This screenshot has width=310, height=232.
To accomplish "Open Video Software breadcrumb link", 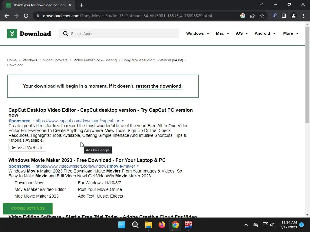I will click(55, 60).
